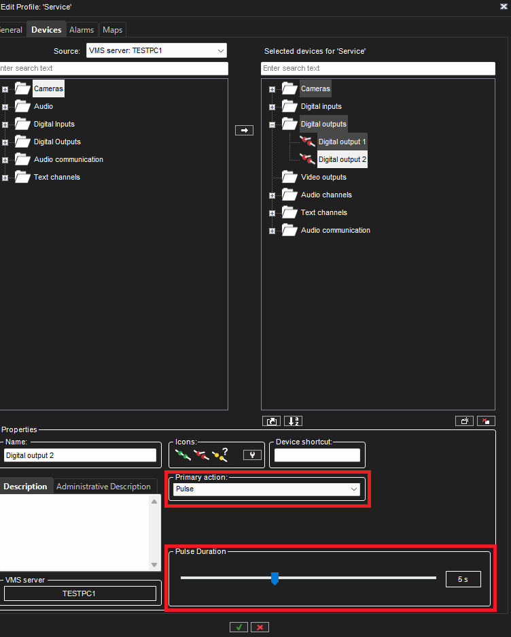Click the alphabetical sort icon

tap(293, 421)
